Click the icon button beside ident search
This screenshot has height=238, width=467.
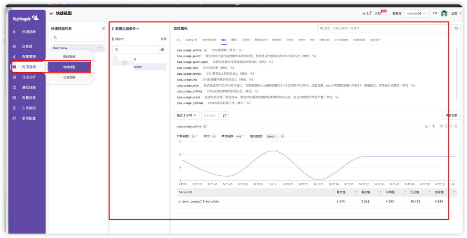(162, 50)
